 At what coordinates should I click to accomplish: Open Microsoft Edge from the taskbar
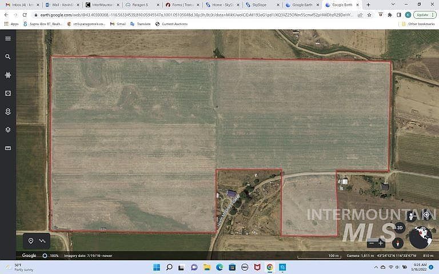click(219, 267)
